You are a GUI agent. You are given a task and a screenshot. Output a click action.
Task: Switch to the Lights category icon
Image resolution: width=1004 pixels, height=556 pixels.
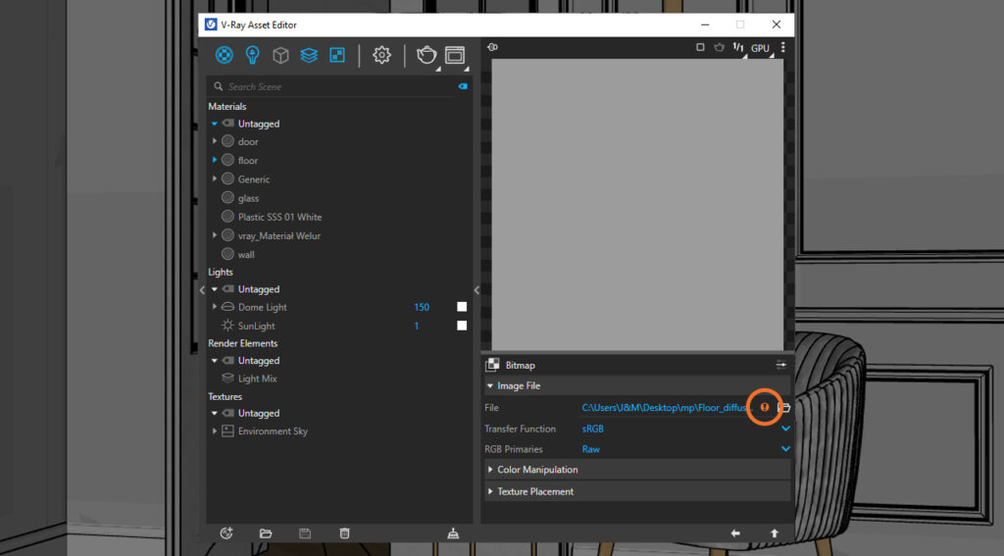pyautogui.click(x=252, y=55)
